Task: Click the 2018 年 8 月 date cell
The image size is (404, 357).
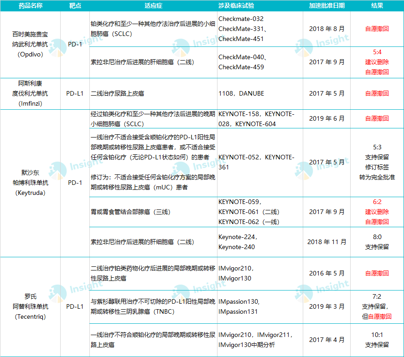Action: (x=326, y=29)
